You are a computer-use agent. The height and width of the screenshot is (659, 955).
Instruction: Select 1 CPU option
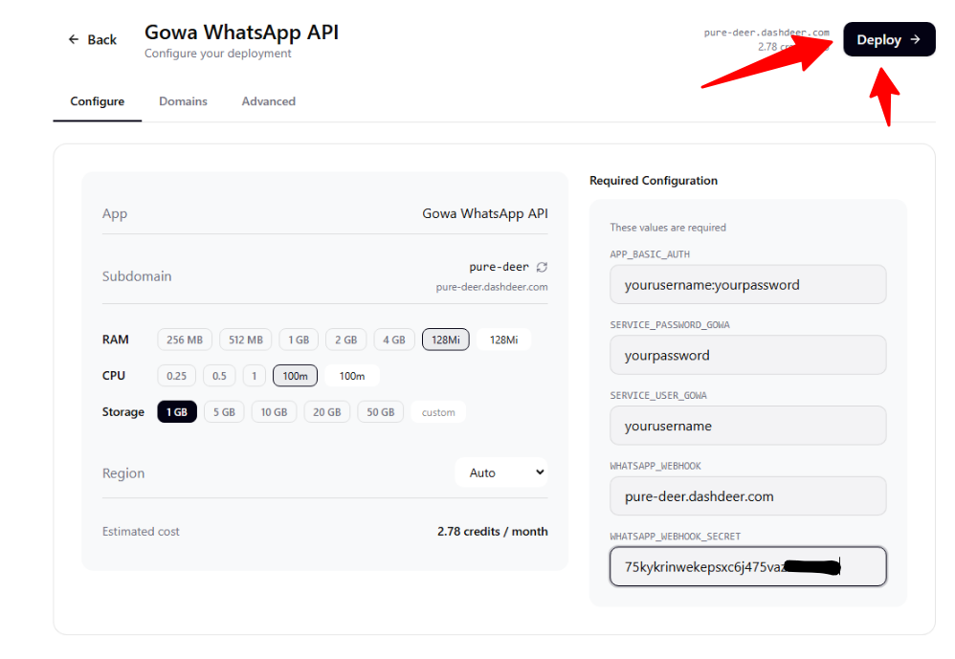click(x=254, y=376)
